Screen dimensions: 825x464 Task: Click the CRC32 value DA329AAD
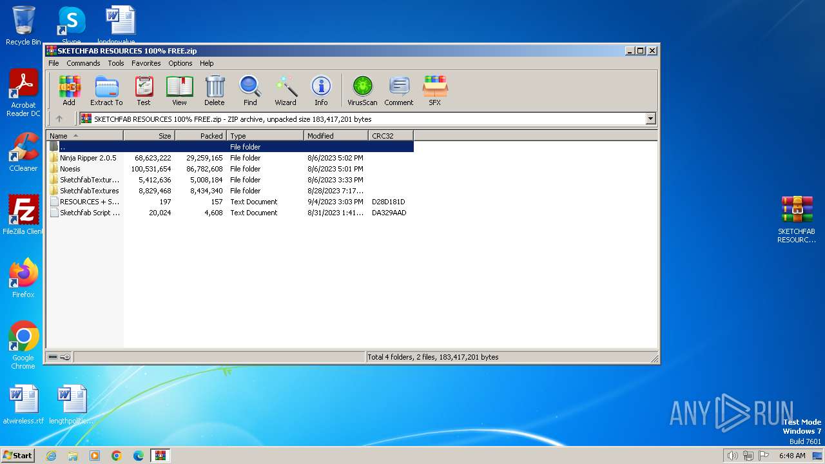(389, 213)
